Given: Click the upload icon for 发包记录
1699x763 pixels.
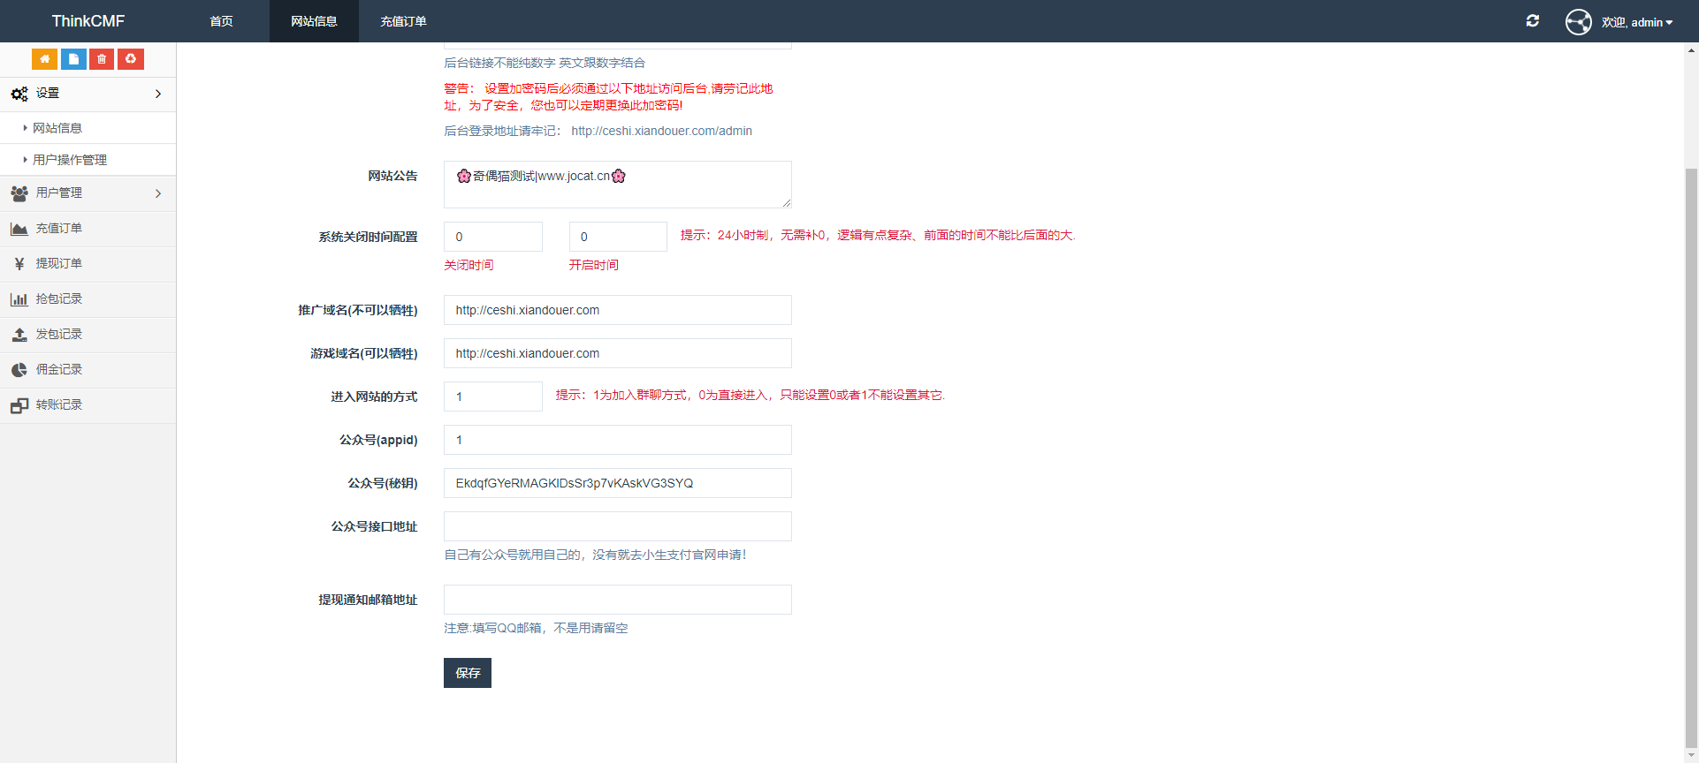Looking at the screenshot, I should pos(19,335).
